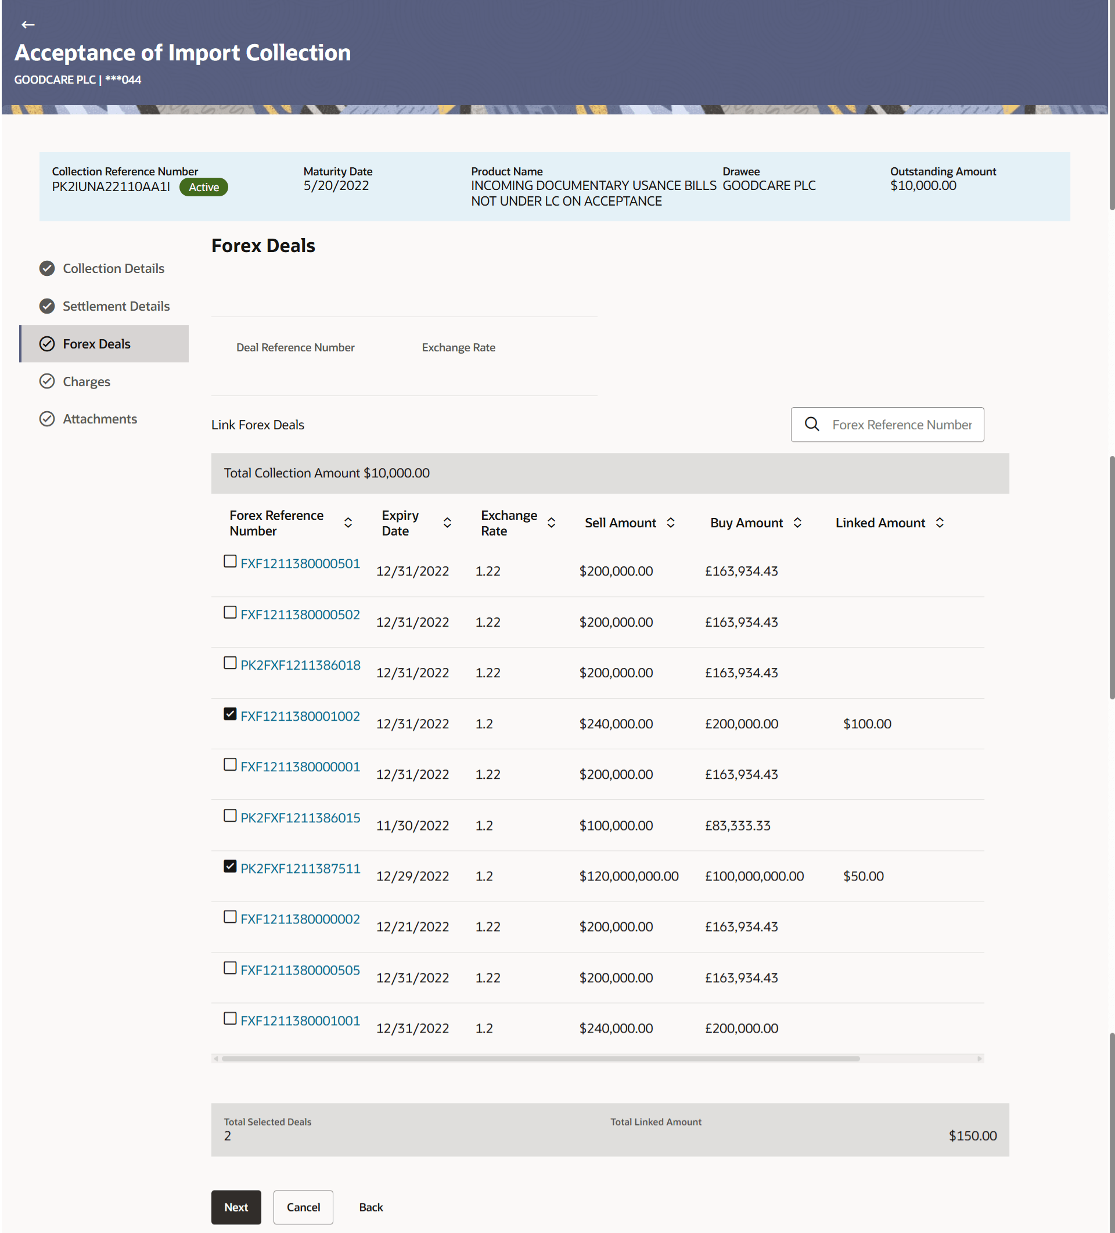The width and height of the screenshot is (1115, 1233).
Task: Sort by Expiry Date arrows
Action: (447, 522)
